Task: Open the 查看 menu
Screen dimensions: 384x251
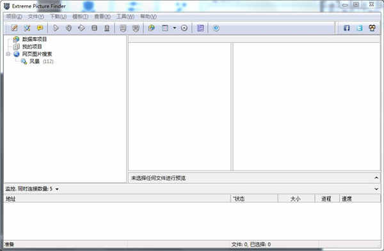Action: (x=102, y=17)
